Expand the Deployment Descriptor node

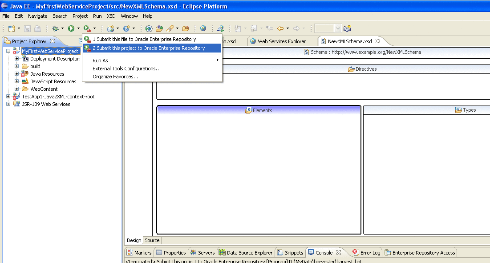[x=16, y=58]
